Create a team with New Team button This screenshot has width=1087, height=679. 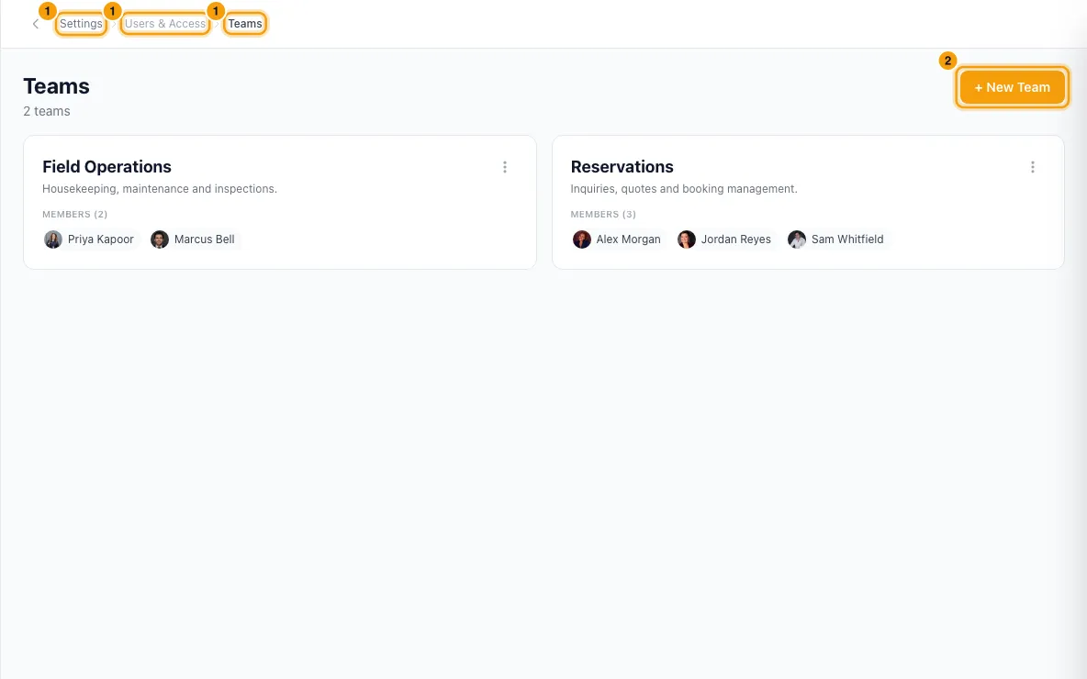point(1012,87)
